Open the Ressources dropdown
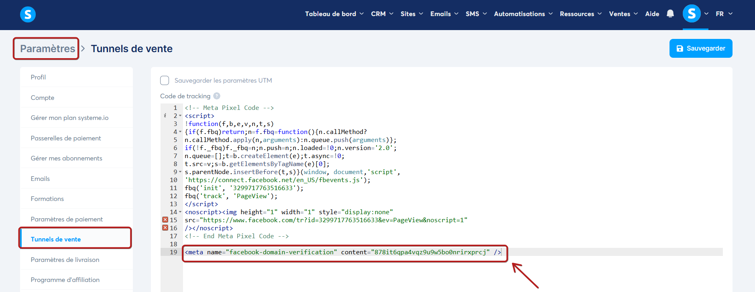The image size is (755, 292). [581, 14]
